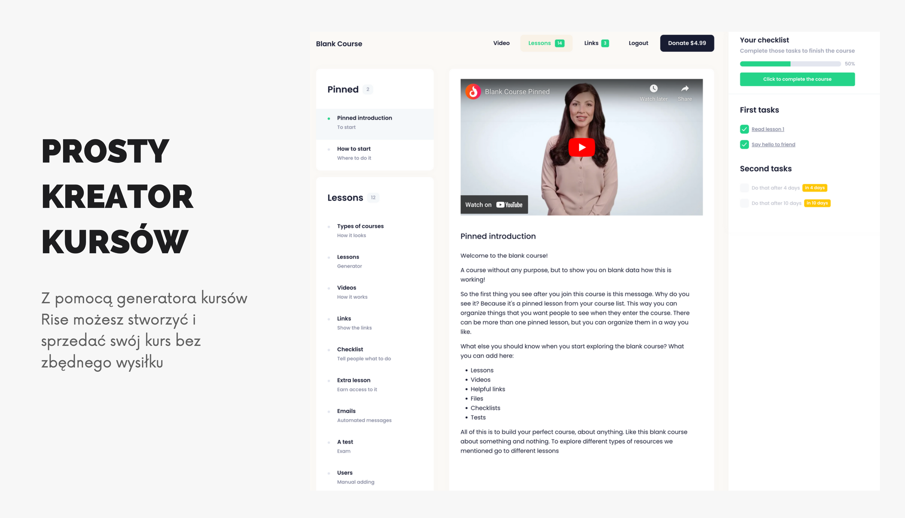Click the Lessons count badge 14
905x518 pixels.
(x=559, y=43)
